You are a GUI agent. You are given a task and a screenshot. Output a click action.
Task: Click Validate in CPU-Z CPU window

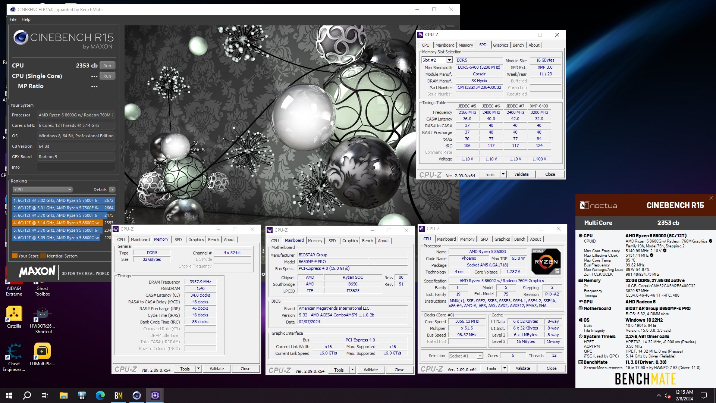point(523,368)
